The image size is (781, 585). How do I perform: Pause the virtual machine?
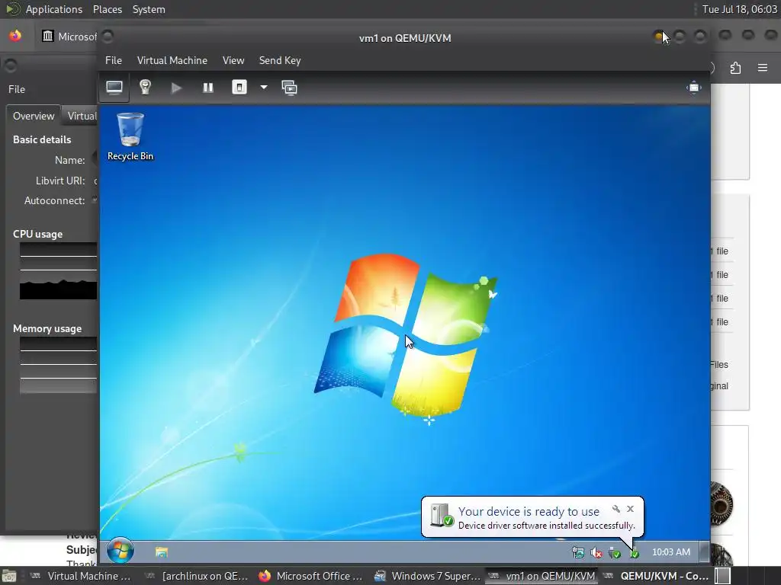(x=207, y=88)
